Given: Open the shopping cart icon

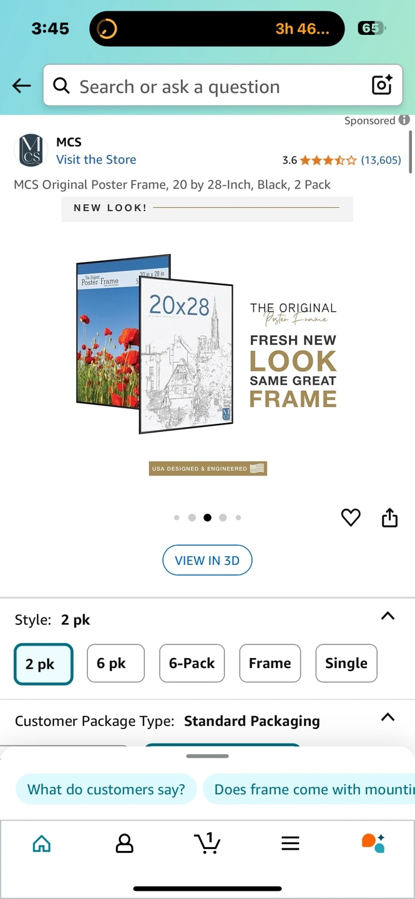Looking at the screenshot, I should click(x=207, y=843).
